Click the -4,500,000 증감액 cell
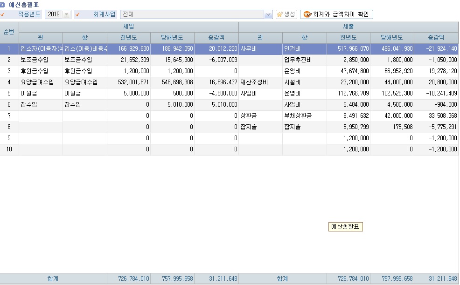460x285 pixels. pyautogui.click(x=216, y=94)
